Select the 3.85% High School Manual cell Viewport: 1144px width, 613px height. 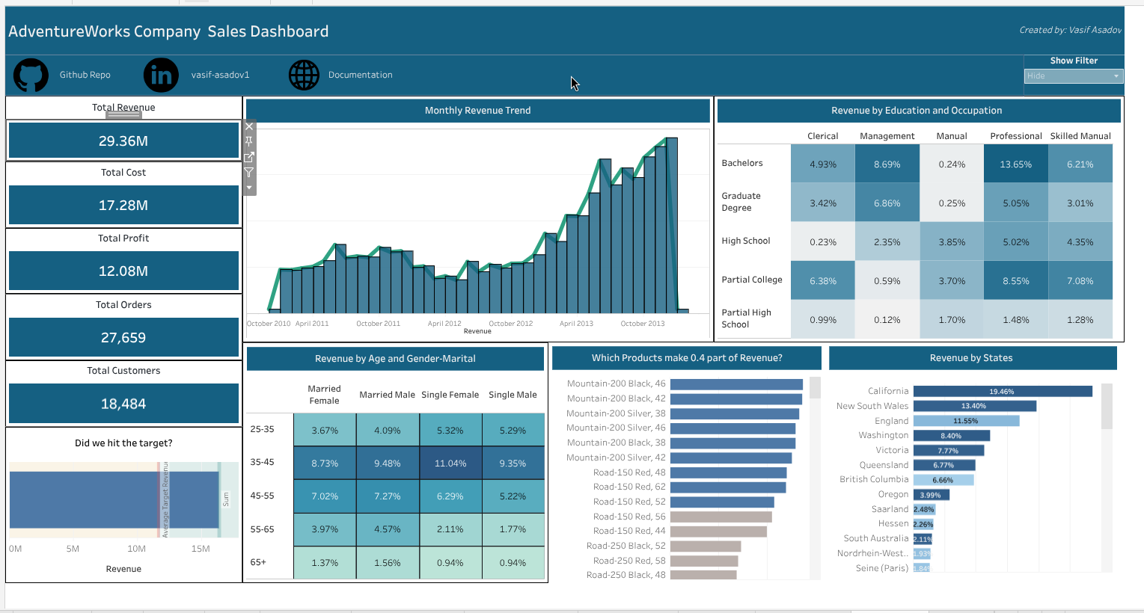point(952,241)
